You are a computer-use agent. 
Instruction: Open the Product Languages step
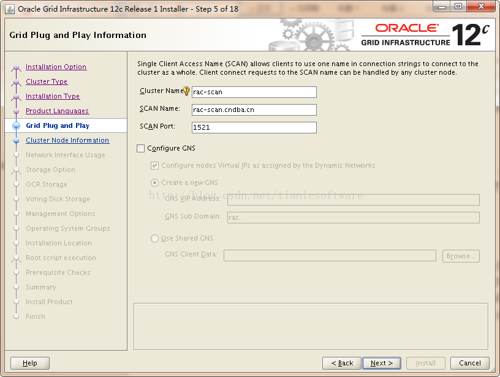click(x=57, y=111)
